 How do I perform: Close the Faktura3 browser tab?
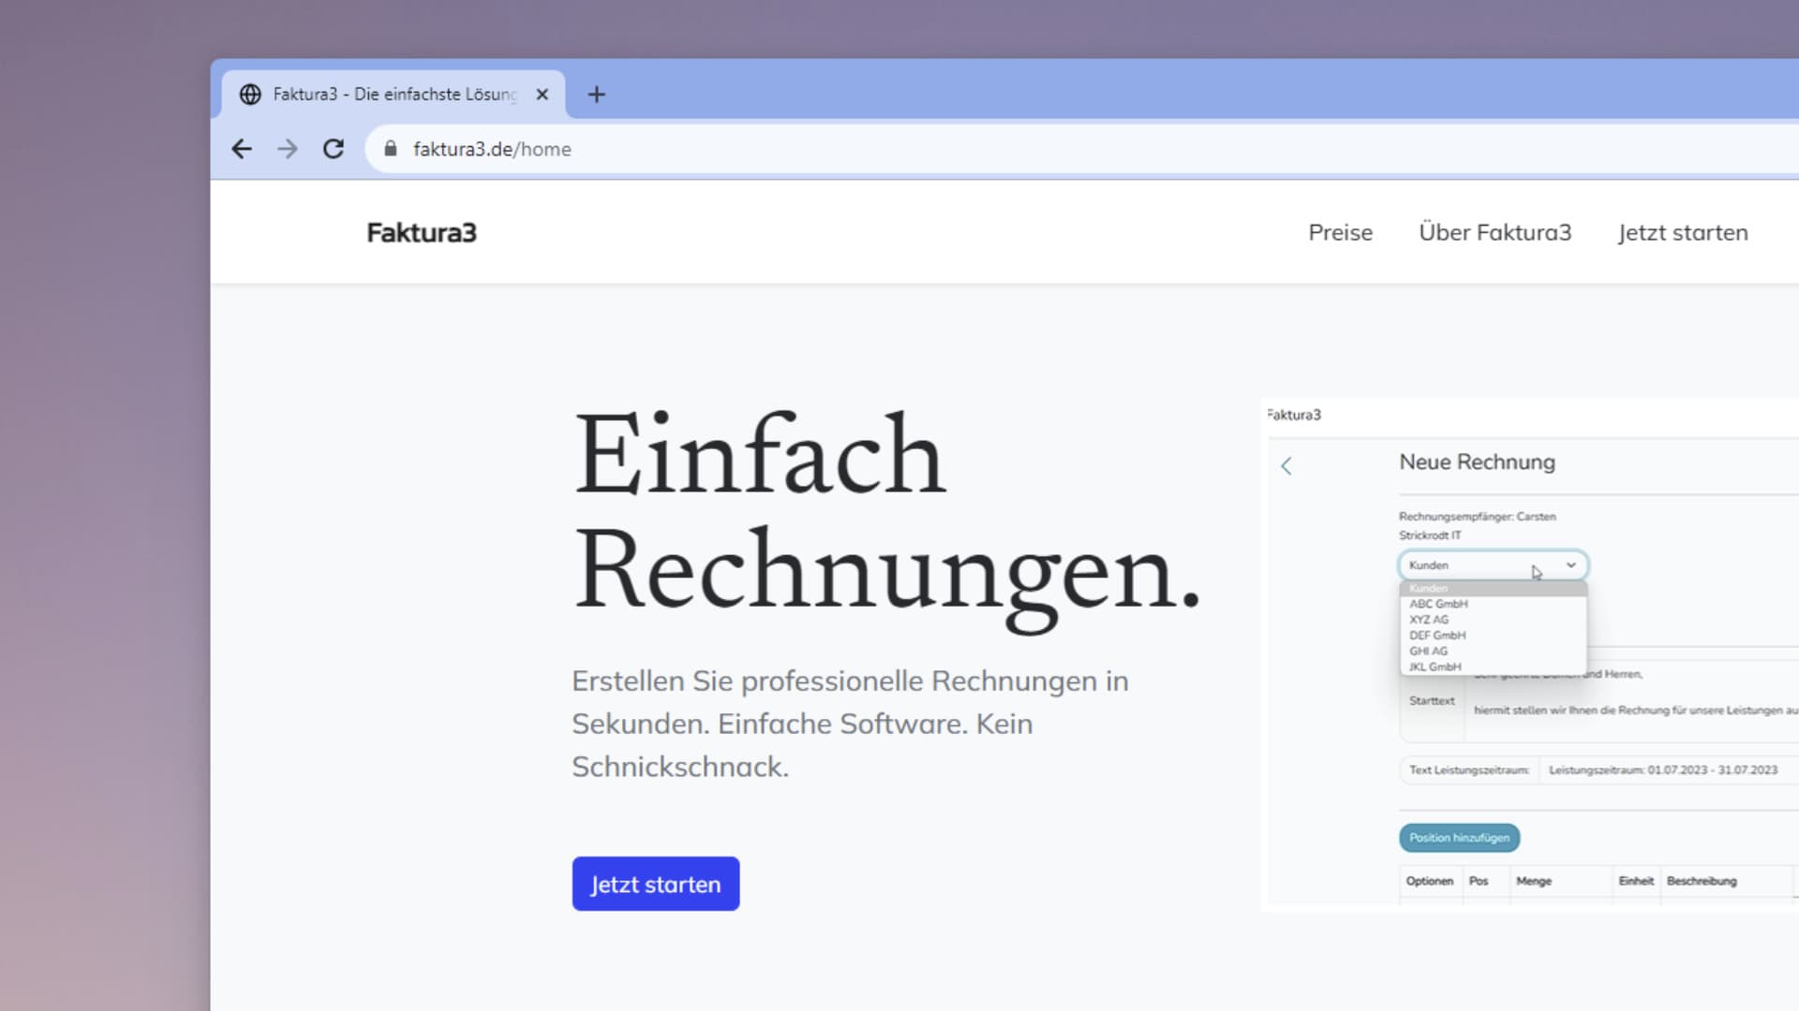click(542, 95)
